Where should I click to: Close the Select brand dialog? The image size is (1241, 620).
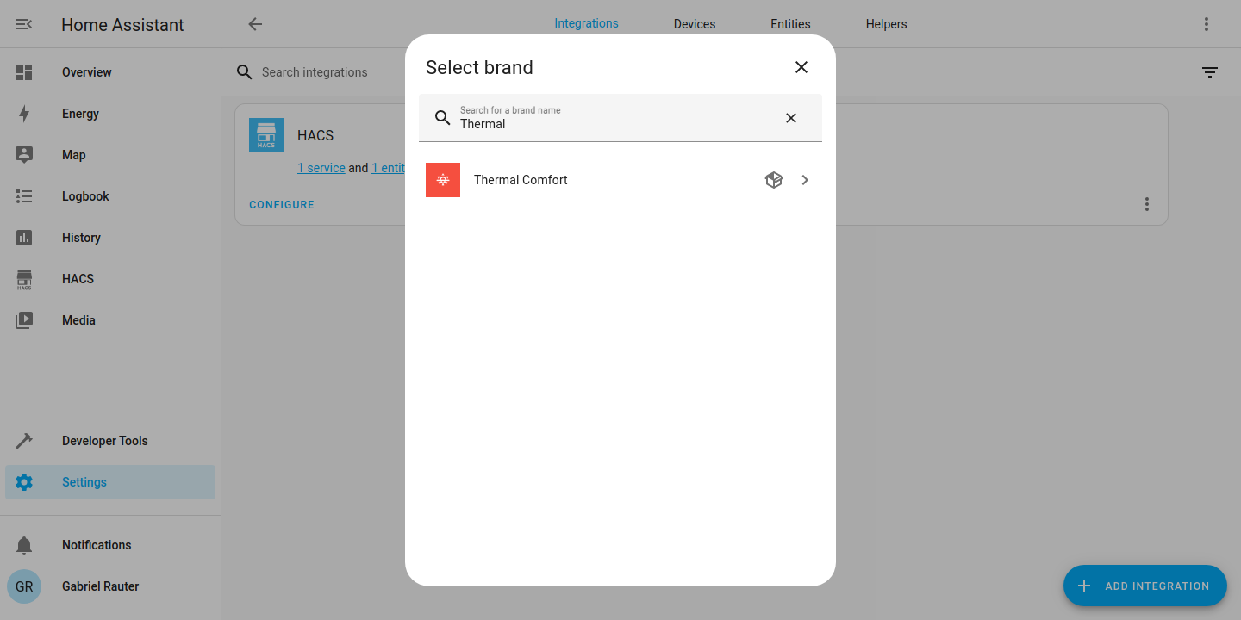coord(801,67)
